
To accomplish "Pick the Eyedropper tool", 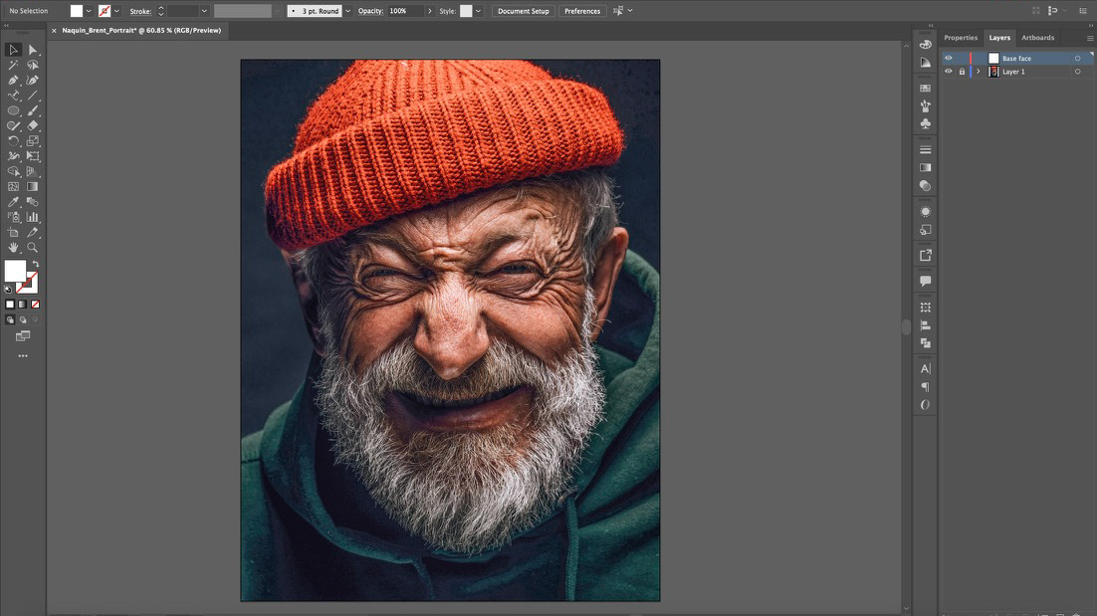I will coord(13,202).
